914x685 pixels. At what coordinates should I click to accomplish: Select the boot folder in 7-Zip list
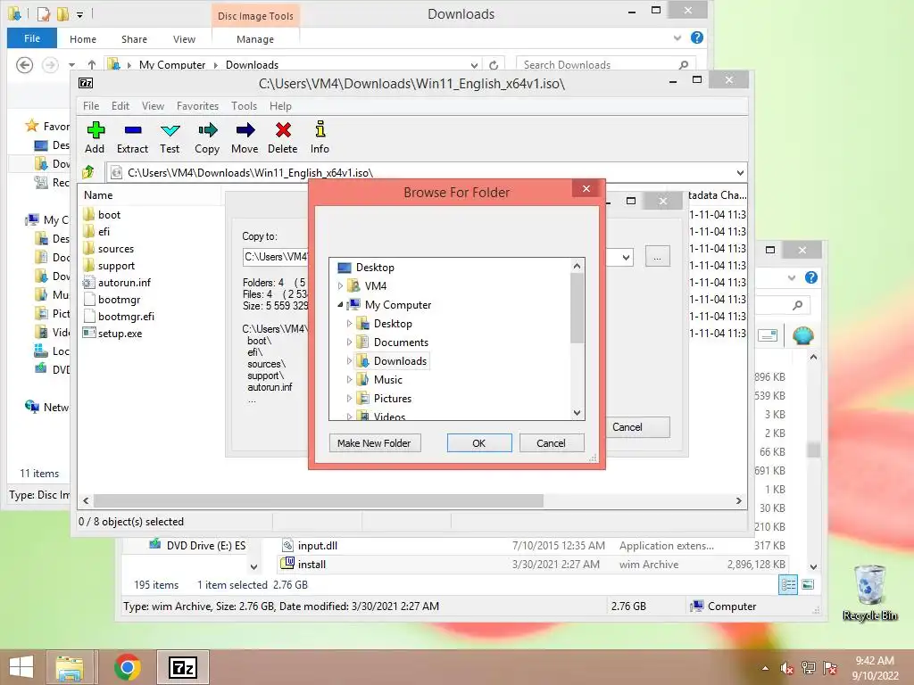click(x=109, y=215)
